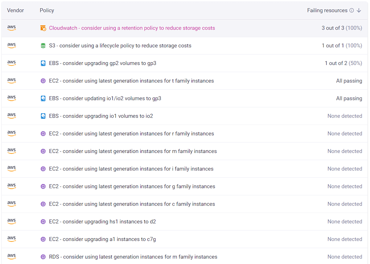Open EC2 latest generation t family policy
The width and height of the screenshot is (370, 264).
click(x=131, y=81)
